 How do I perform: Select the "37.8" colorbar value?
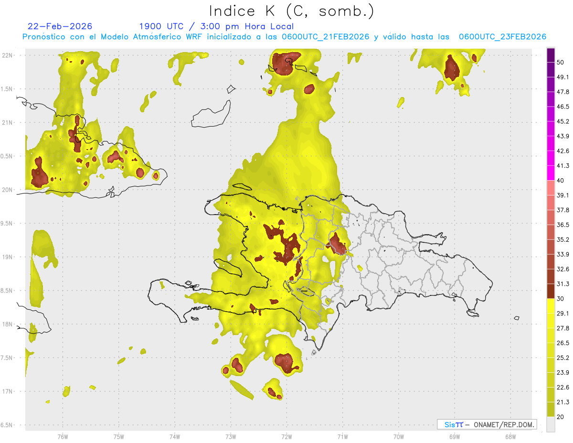coord(564,210)
